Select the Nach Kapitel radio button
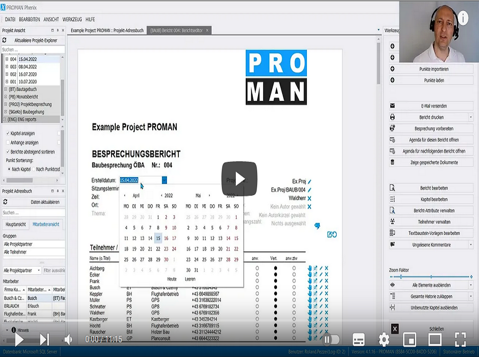Screen dimensions: 479x357 click(9, 169)
